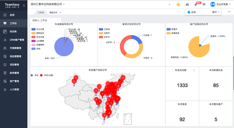Click the orange tag icon in header

point(178,5)
